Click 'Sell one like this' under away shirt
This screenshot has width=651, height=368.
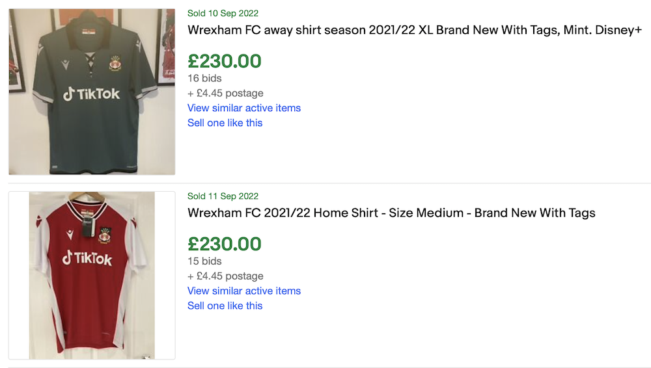pyautogui.click(x=225, y=123)
